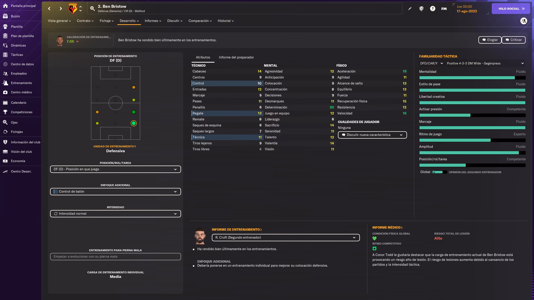Image resolution: width=534 pixels, height=300 pixels.
Task: Open the Fichajes transfer section
Action: pyautogui.click(x=17, y=132)
